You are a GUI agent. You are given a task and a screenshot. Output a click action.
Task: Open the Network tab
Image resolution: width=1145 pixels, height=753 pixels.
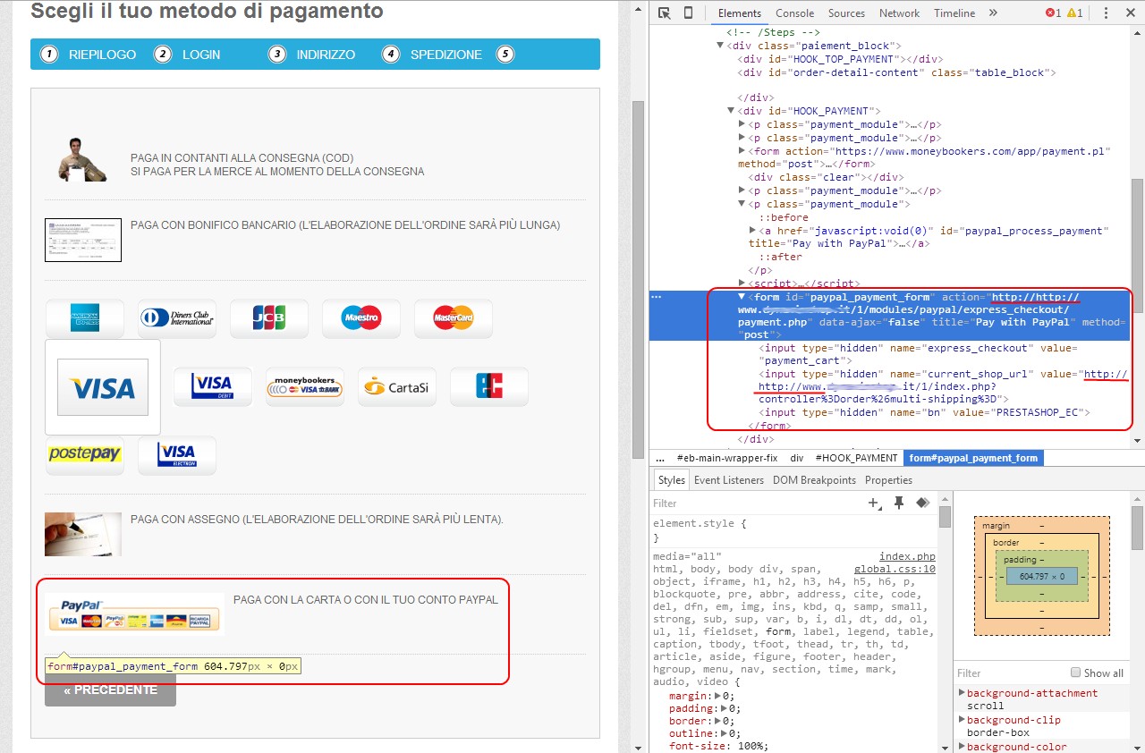point(899,13)
